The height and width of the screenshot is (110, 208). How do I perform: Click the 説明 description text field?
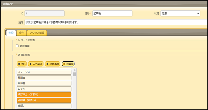(116, 22)
